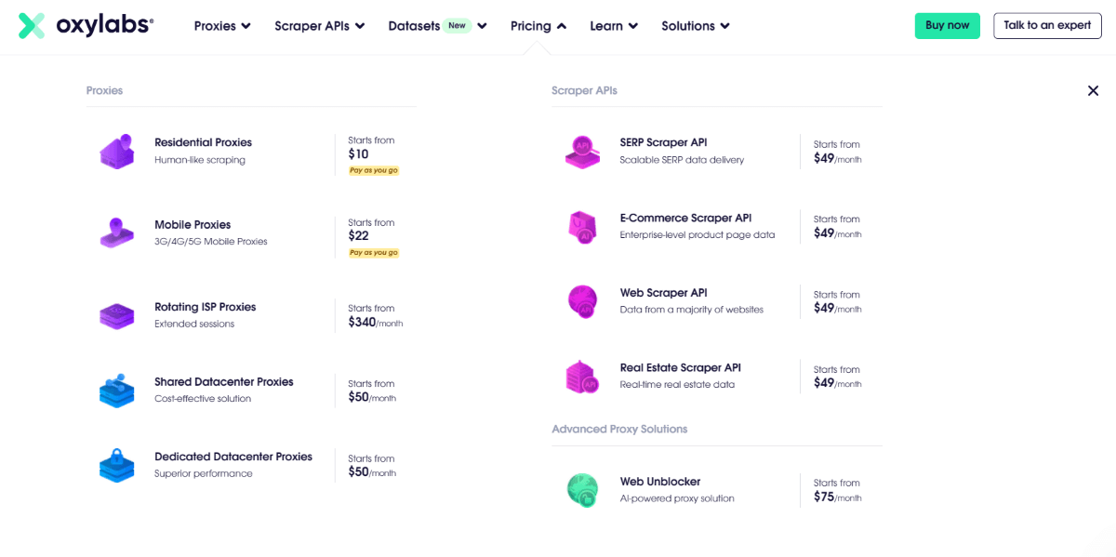Open the Residential Proxies link
This screenshot has width=1116, height=557.
click(x=203, y=142)
